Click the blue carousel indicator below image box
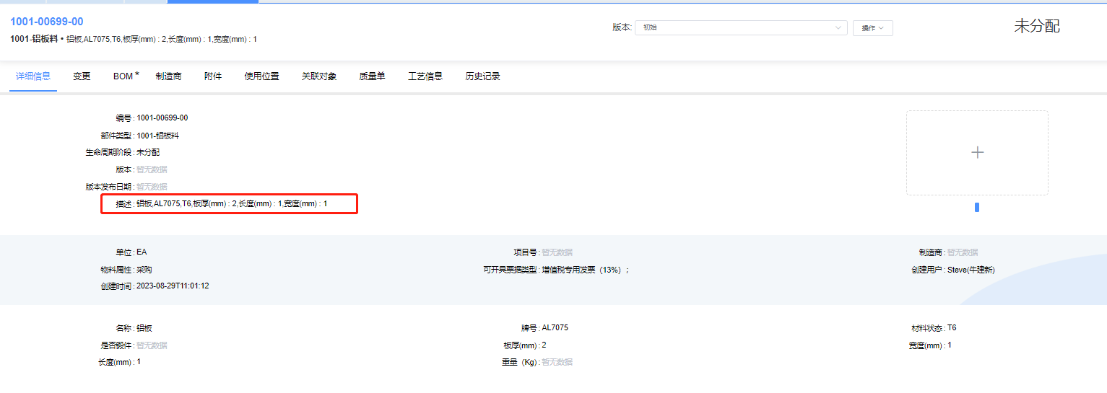 (977, 208)
